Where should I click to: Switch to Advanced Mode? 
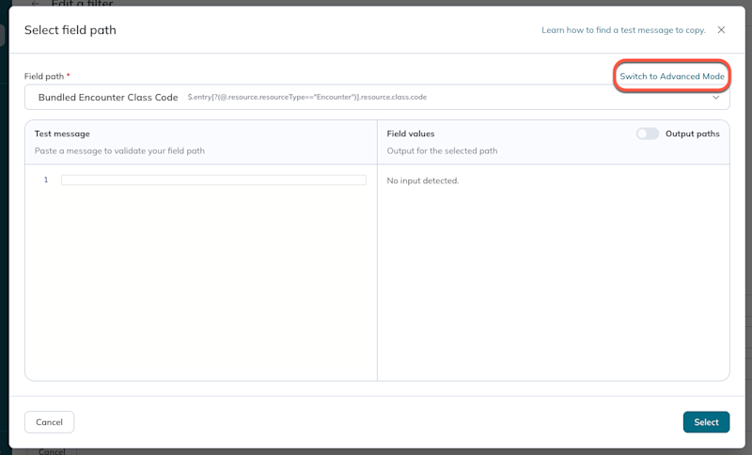coord(672,76)
